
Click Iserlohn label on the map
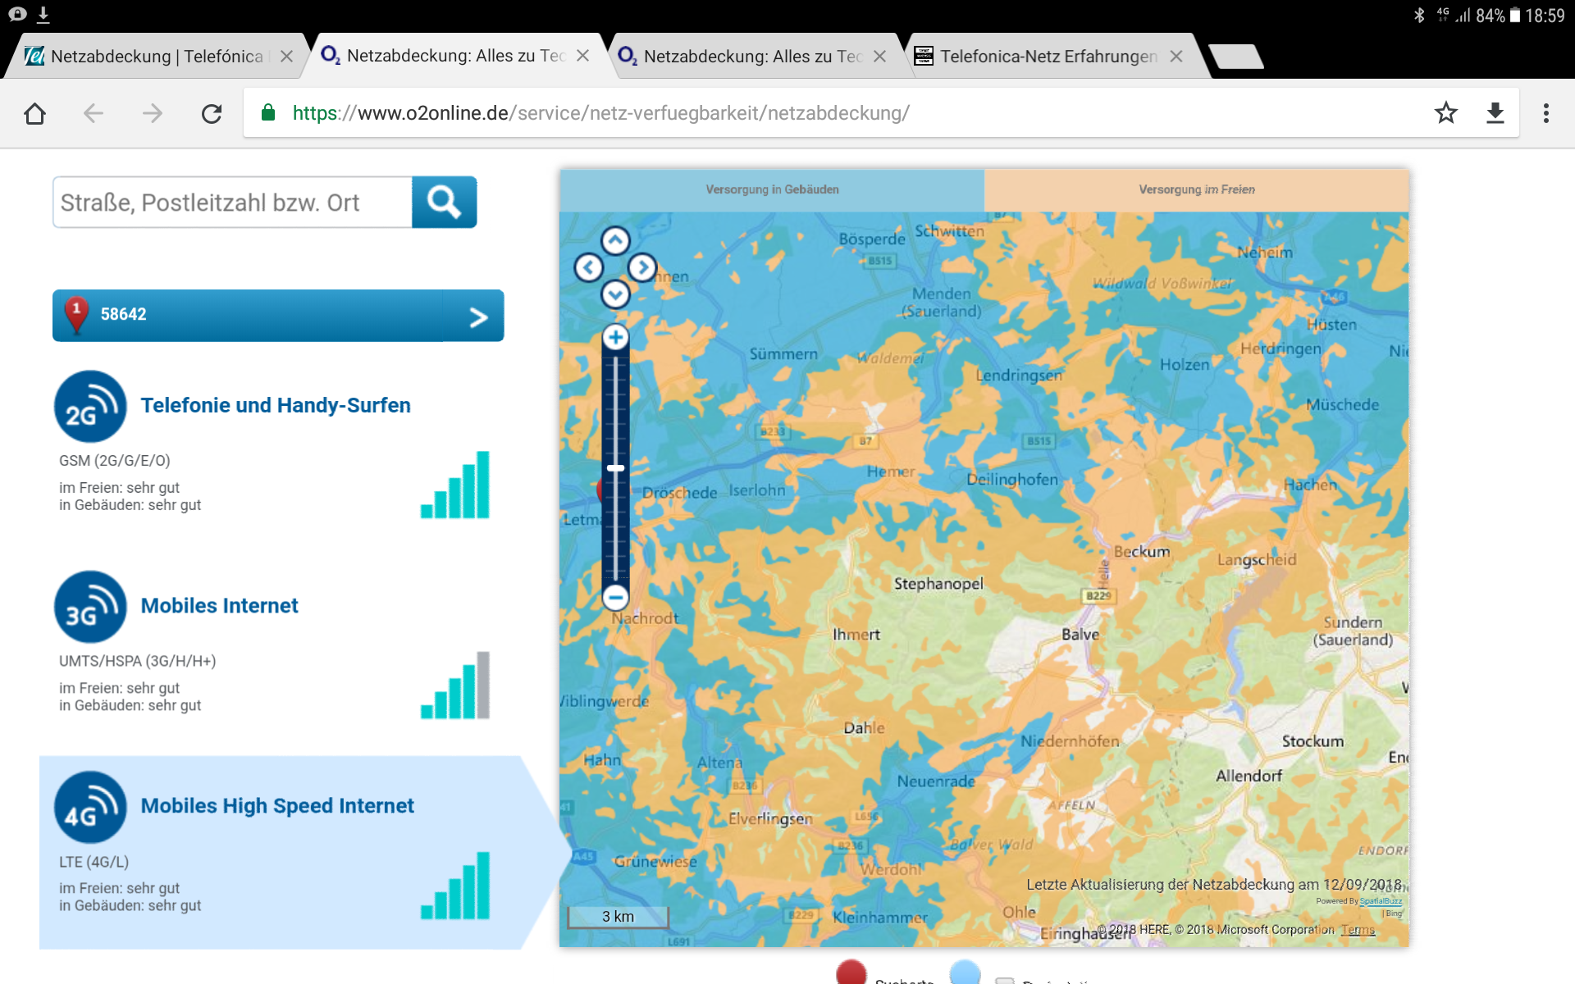click(757, 490)
